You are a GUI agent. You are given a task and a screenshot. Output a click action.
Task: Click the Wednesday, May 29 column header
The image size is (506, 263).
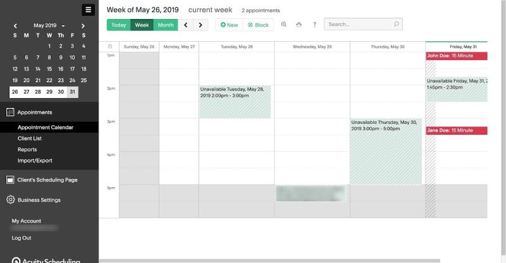pyautogui.click(x=312, y=47)
